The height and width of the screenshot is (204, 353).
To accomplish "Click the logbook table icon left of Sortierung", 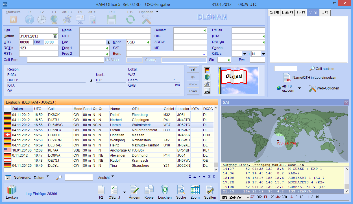I will [x=8, y=177].
